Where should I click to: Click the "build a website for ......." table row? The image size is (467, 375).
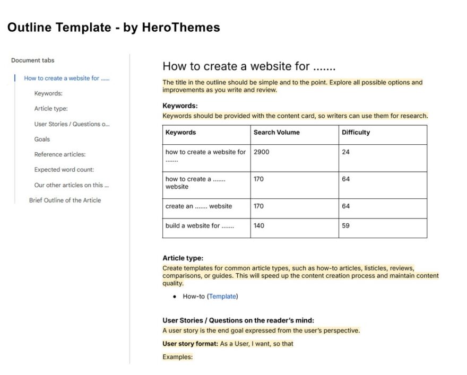[x=200, y=226]
